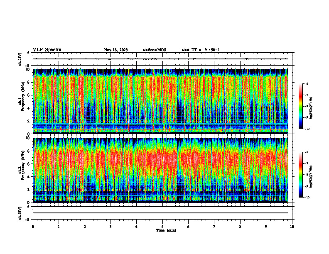Screen dimensions: 329x254
Task: Click the ch.1 waveform trace line
Action: pyautogui.click(x=160, y=59)
